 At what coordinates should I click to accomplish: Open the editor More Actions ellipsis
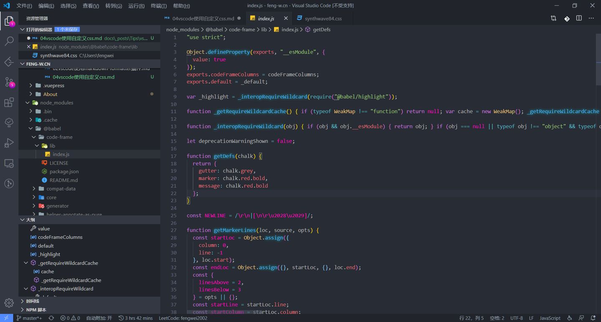pyautogui.click(x=591, y=18)
